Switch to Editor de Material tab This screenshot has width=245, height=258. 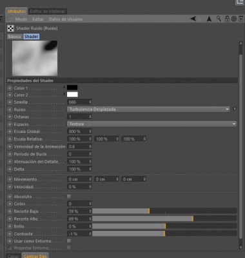pos(47,12)
